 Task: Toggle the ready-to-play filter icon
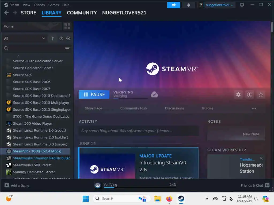click(68, 38)
